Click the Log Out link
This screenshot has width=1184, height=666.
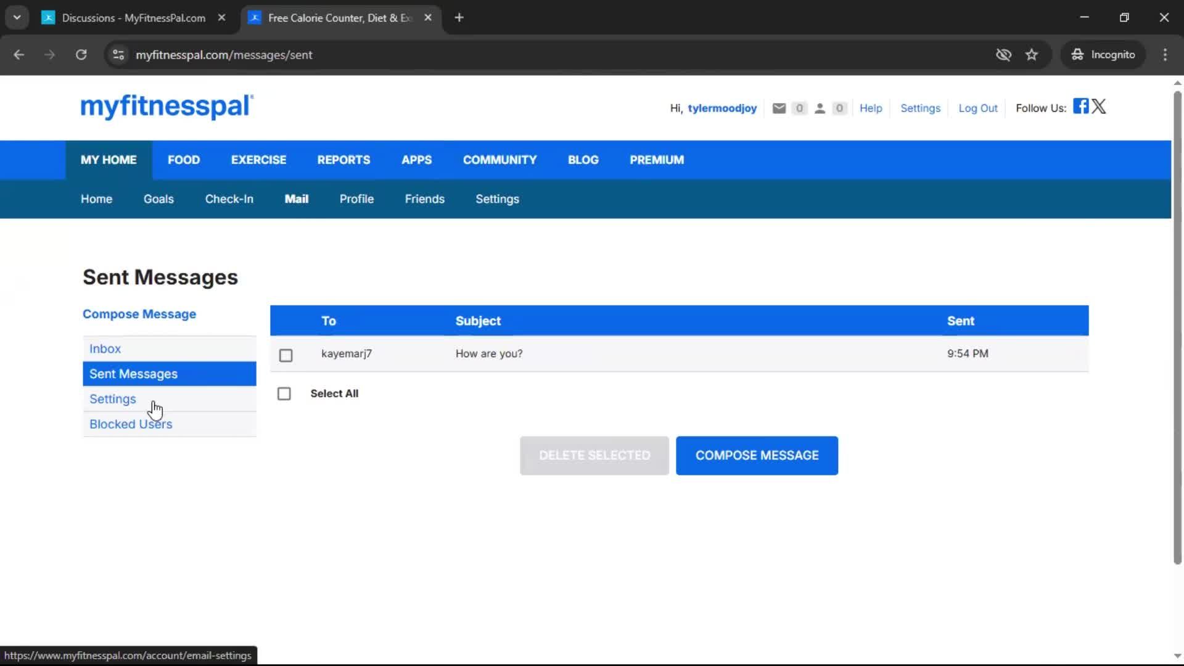click(977, 109)
